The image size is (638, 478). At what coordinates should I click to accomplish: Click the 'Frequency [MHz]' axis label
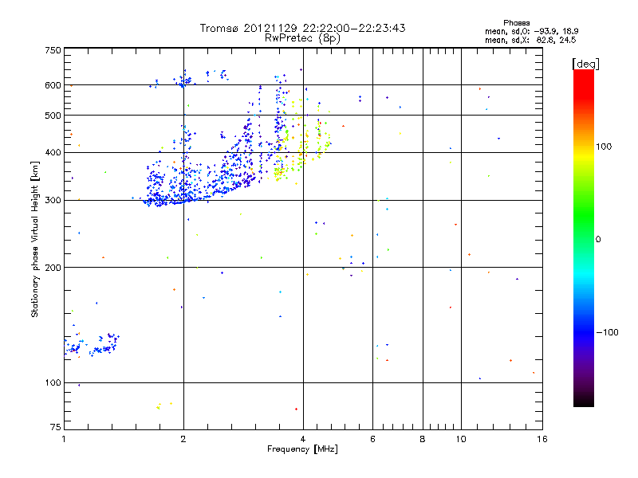point(302,449)
